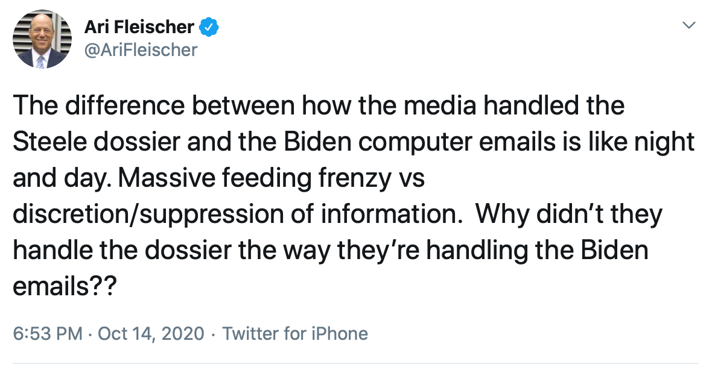
Task: Open the Twitter for iPhone source link
Action: 295,333
